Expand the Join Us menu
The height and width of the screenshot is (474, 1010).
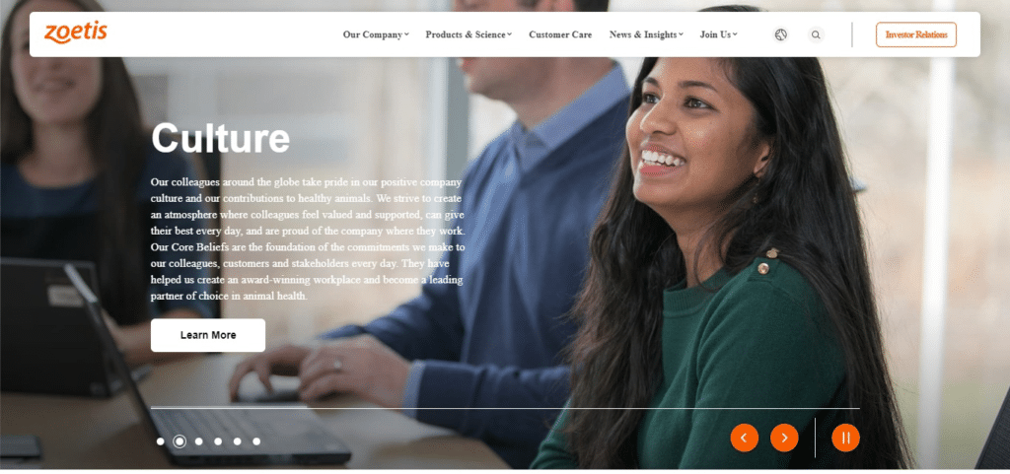[718, 34]
